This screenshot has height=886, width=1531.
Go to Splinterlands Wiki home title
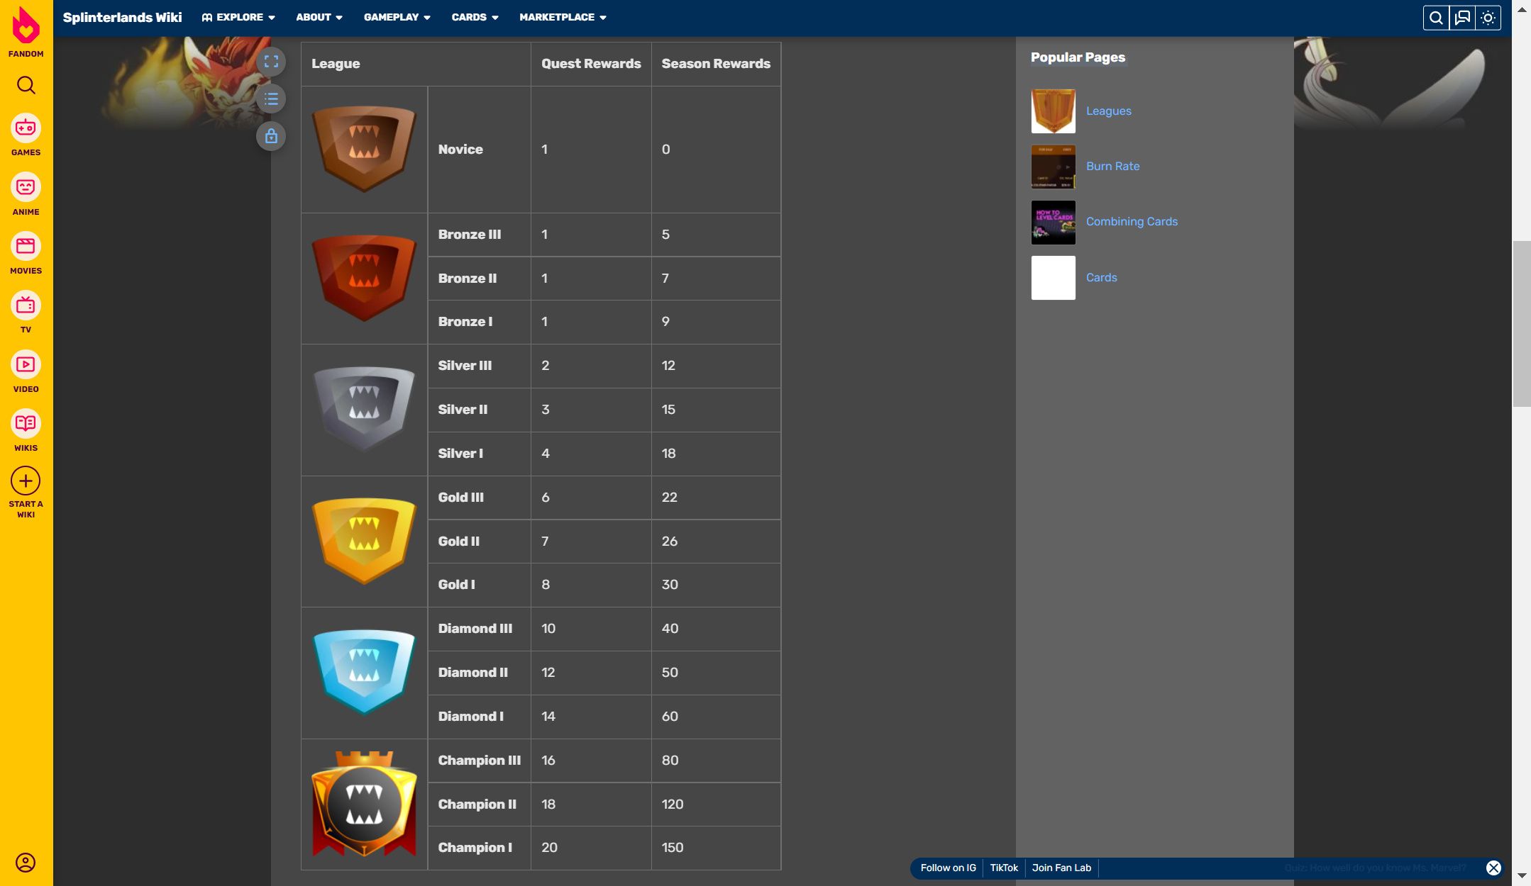tap(122, 17)
